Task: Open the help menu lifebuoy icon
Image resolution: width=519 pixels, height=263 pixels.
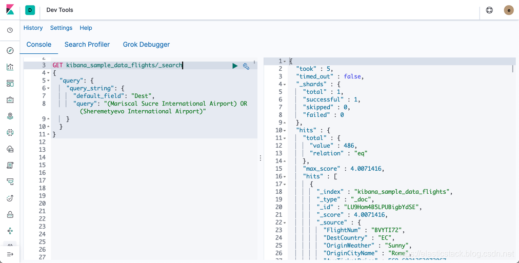Action: tap(489, 10)
